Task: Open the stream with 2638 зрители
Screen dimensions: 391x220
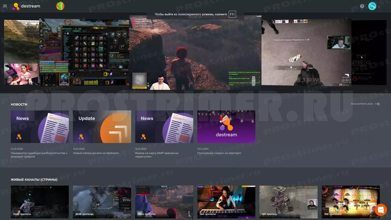Action: (102, 202)
